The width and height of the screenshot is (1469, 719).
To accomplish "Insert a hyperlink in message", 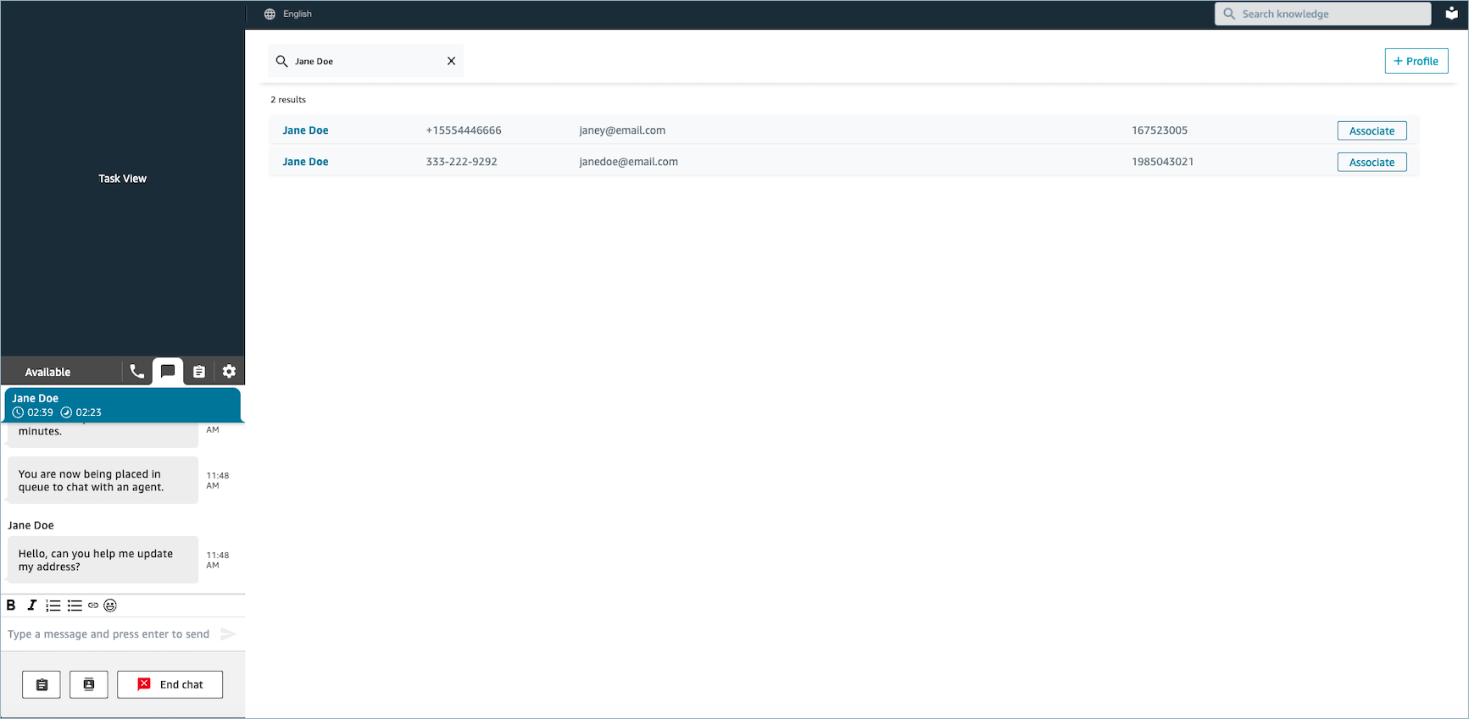I will click(93, 606).
